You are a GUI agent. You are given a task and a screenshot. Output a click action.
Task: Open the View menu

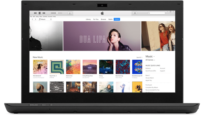tap(41, 17)
